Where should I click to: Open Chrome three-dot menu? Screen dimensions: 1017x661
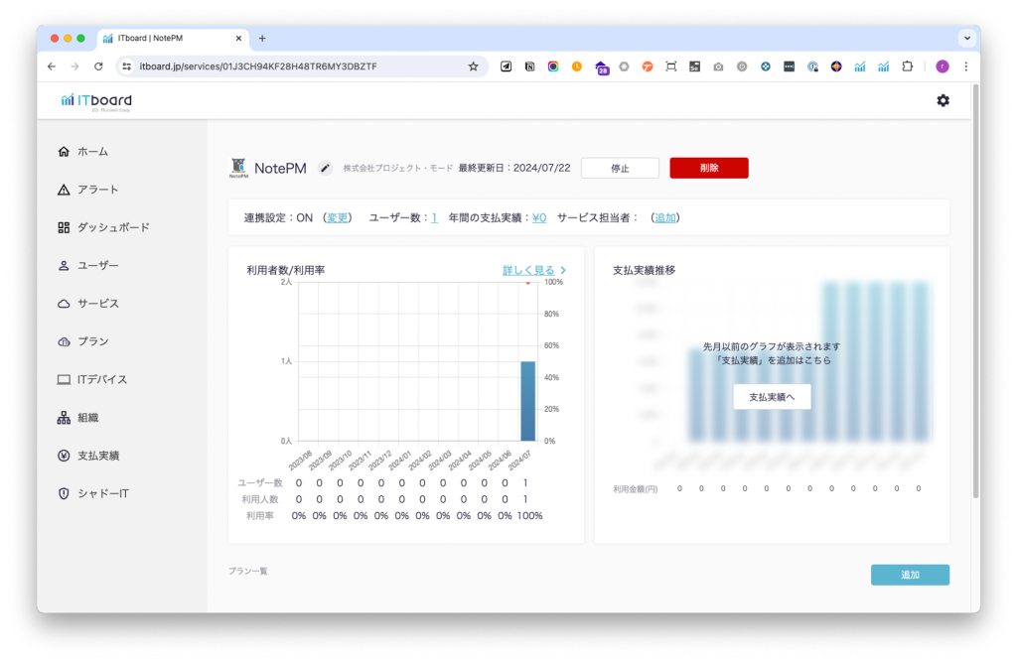[x=965, y=66]
